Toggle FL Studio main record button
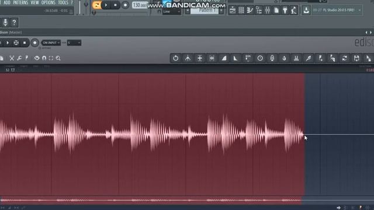This screenshot has width=374, height=210. 125,5
